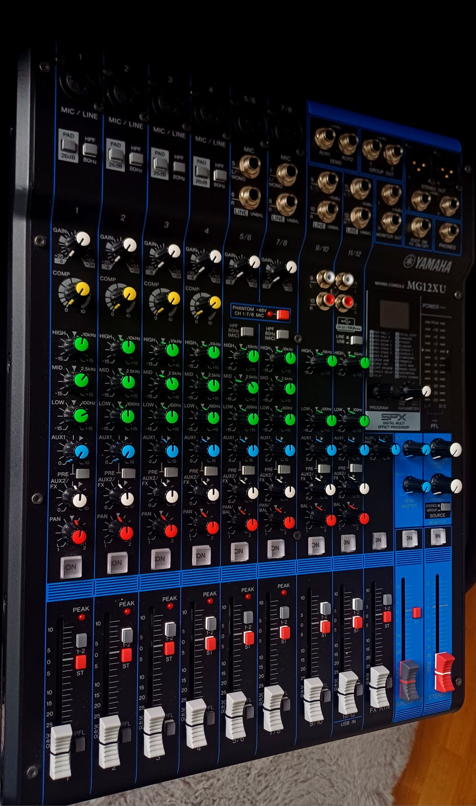Toggle channel 1 AUX1 PRE switch
Screen dimensions: 476x806
(x=82, y=473)
